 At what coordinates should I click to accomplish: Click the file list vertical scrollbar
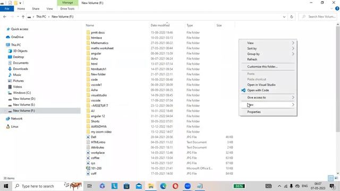coord(338,79)
